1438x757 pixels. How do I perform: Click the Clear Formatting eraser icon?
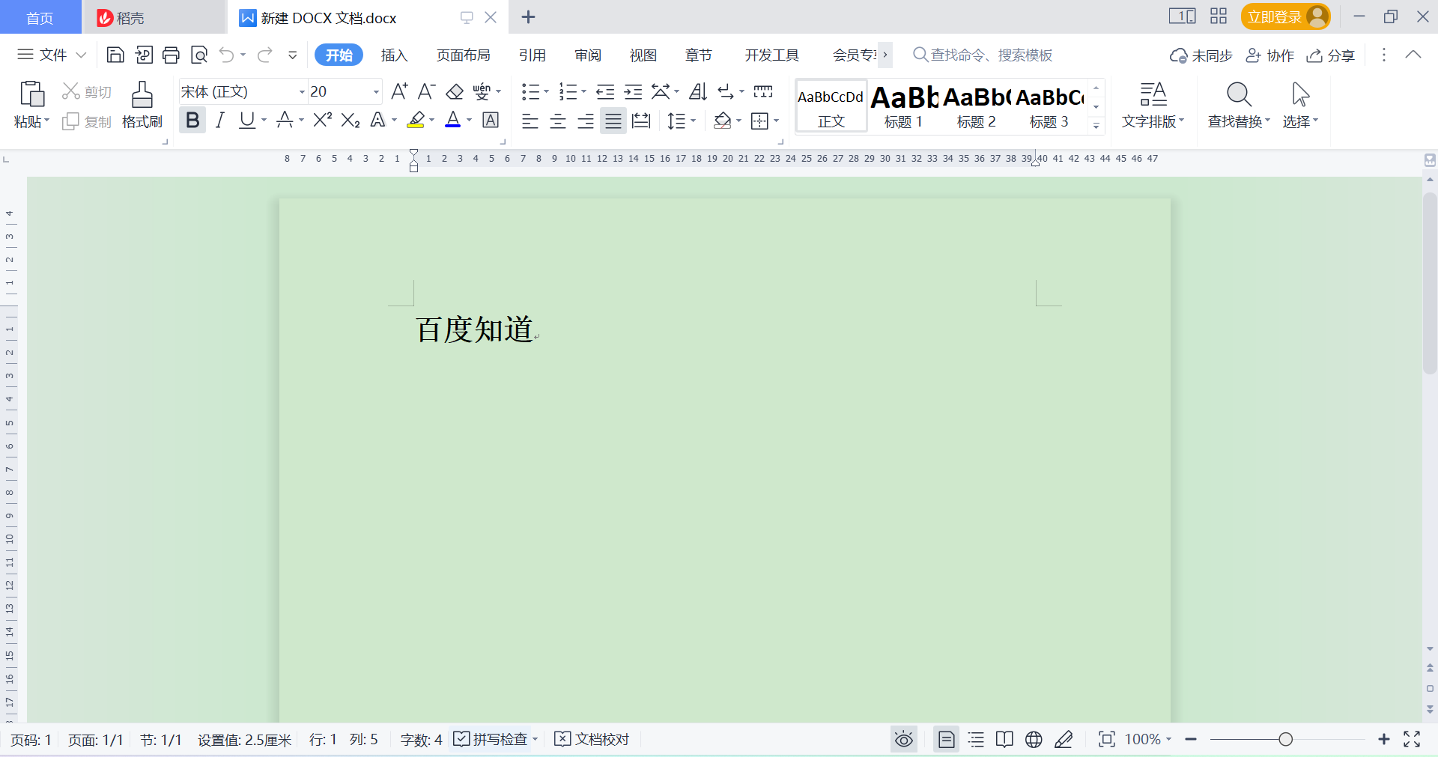coord(455,91)
